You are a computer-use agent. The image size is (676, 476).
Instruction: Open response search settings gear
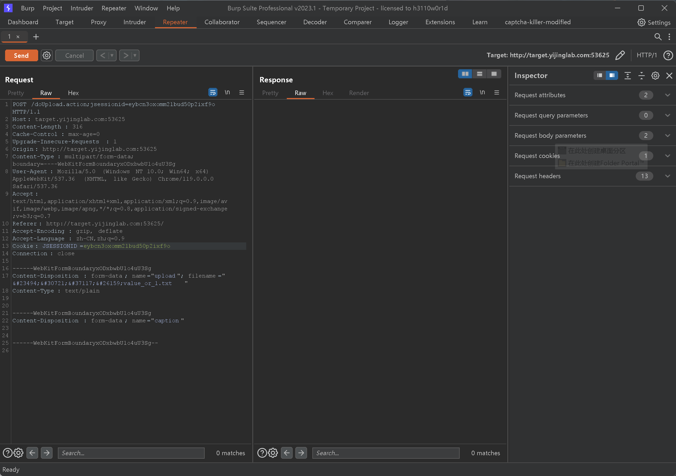click(x=273, y=453)
